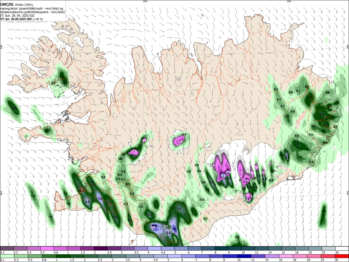Click the 'IT: Sun. 28. 09. 2025 03Z' line
Image resolution: width=349 pixels, height=262 pixels.
click(x=17, y=16)
